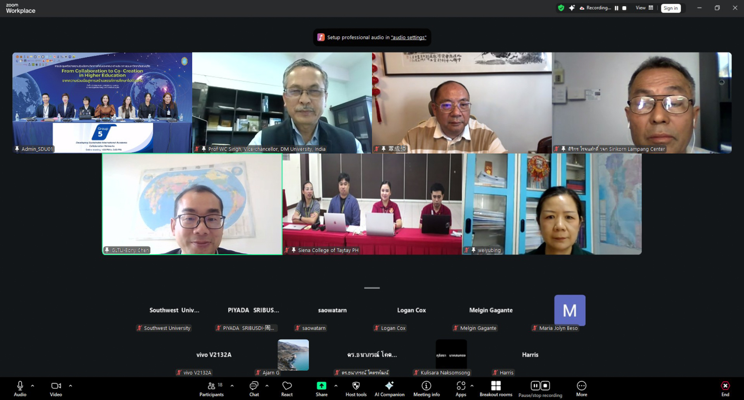Viewport: 744px width, 400px height.
Task: Toggle microphone with the Audio button
Action: pos(20,388)
